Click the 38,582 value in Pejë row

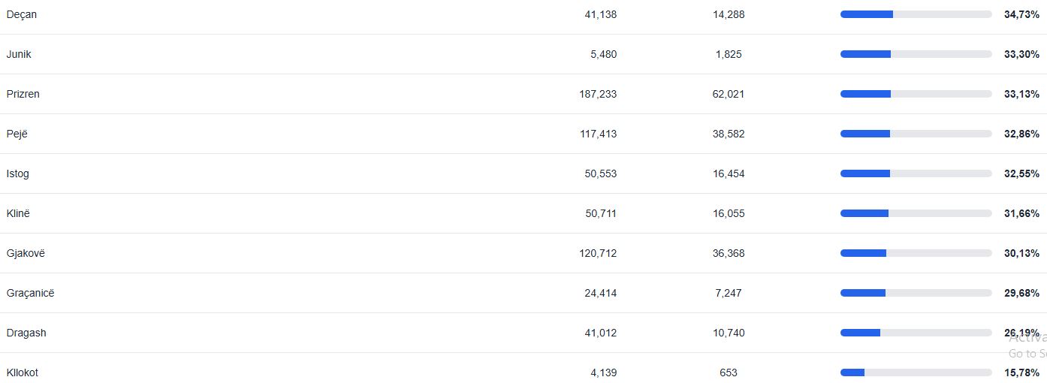(x=729, y=134)
